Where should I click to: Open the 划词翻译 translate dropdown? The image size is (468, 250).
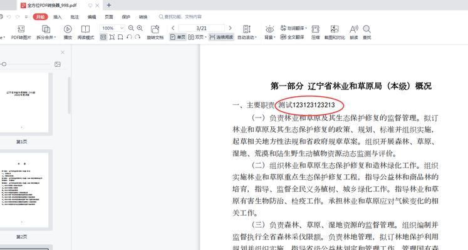[x=293, y=28]
